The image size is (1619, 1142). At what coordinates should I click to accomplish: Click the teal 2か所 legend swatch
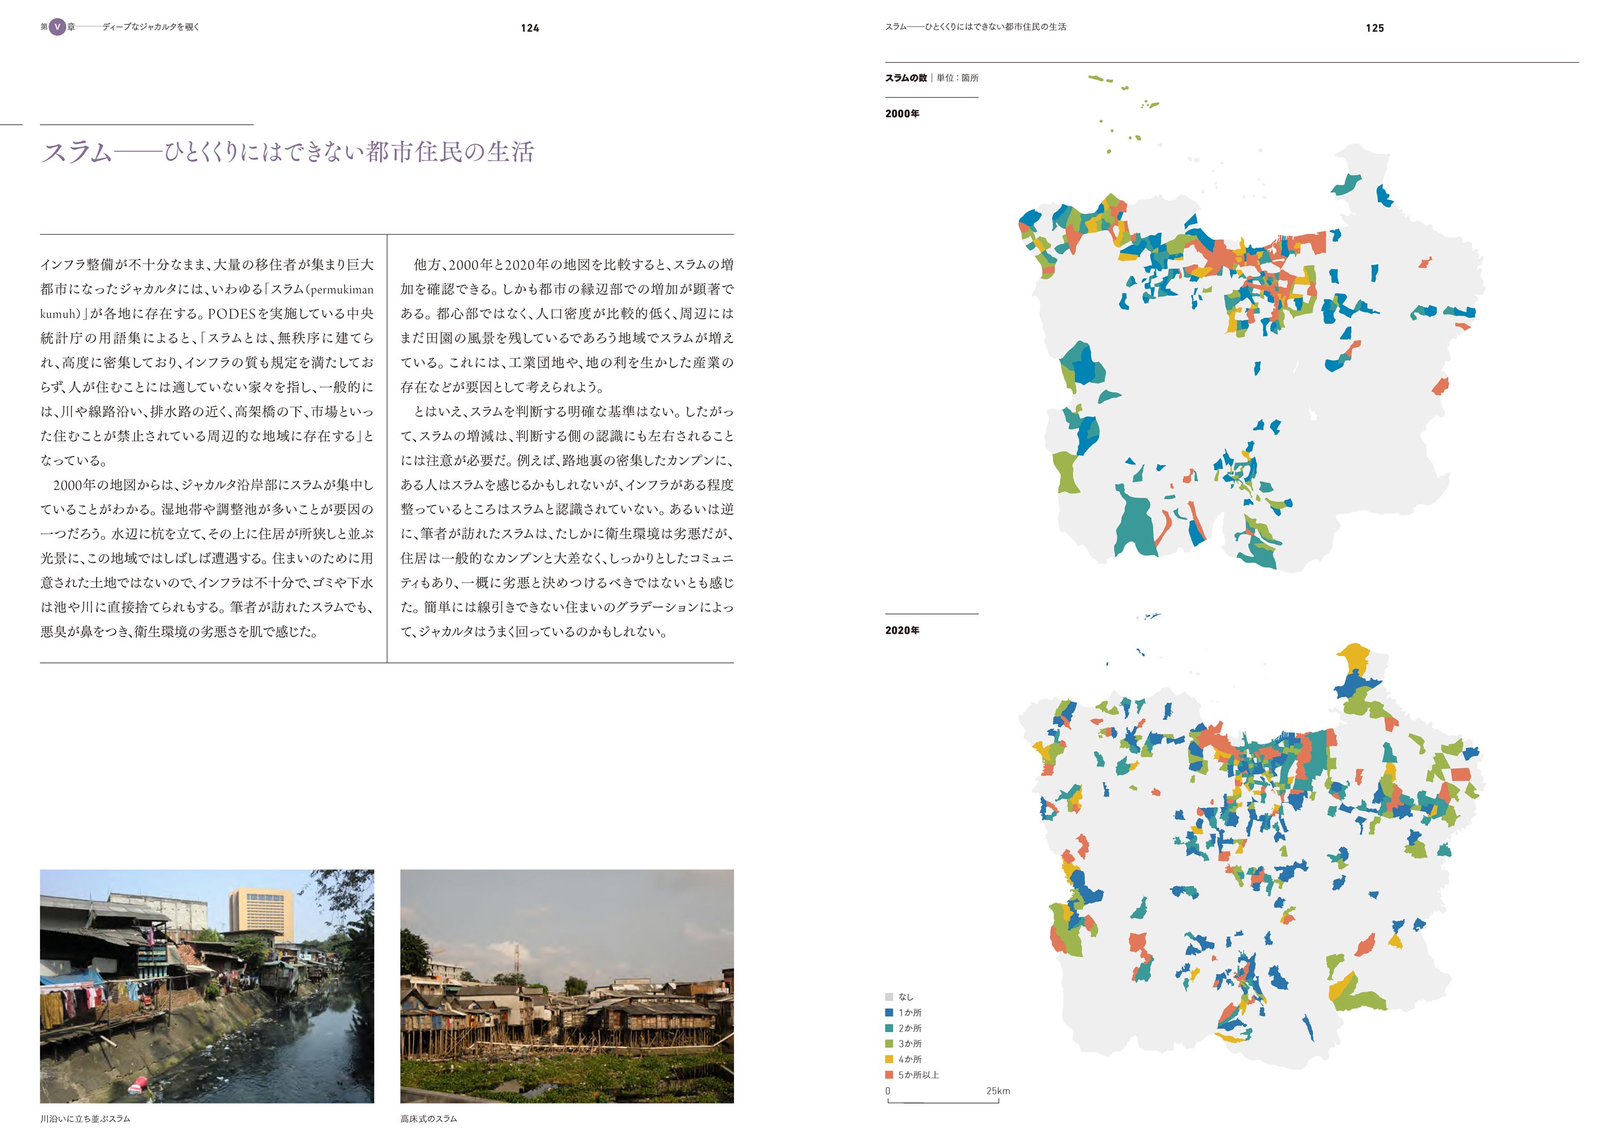pyautogui.click(x=889, y=1029)
